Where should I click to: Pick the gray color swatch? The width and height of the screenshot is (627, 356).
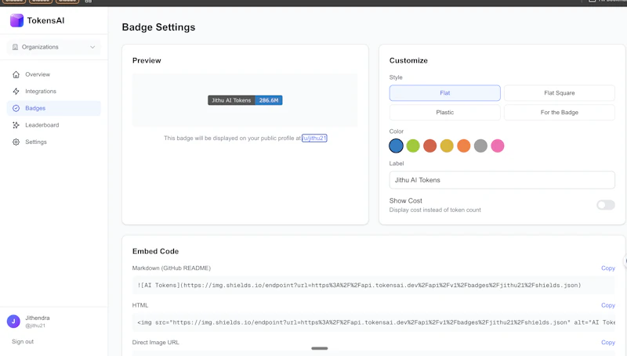[x=480, y=146]
